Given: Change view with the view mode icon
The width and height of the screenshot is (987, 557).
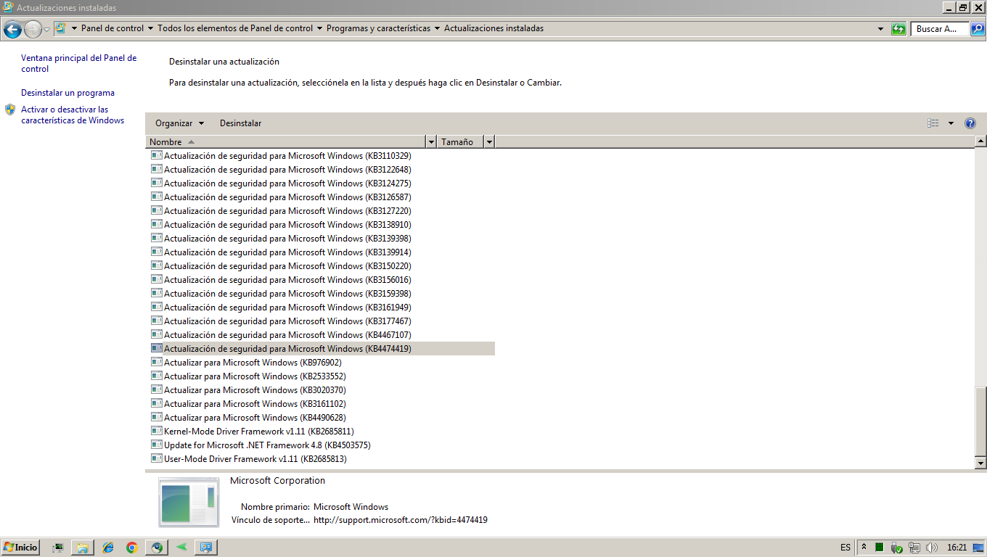Looking at the screenshot, I should 933,123.
